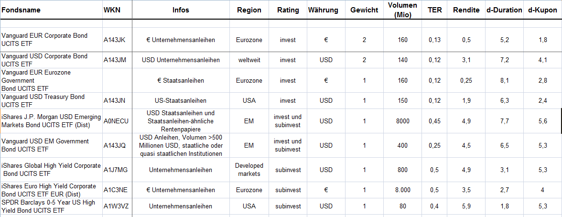
Task: Click WKN cell A143JM
Action: click(x=114, y=60)
